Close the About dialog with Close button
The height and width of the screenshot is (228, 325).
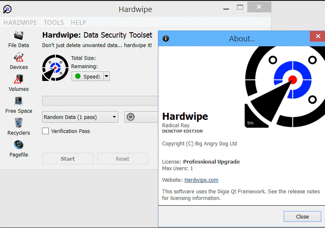[302, 216]
